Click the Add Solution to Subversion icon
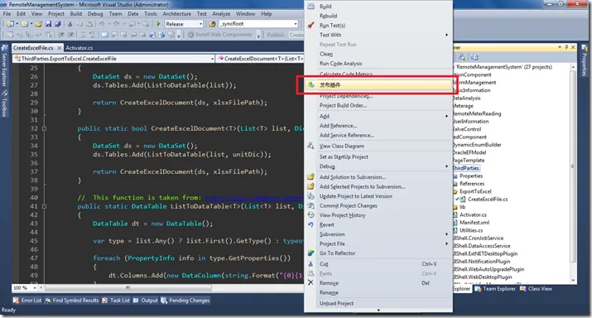Image resolution: width=592 pixels, height=318 pixels. coord(310,176)
